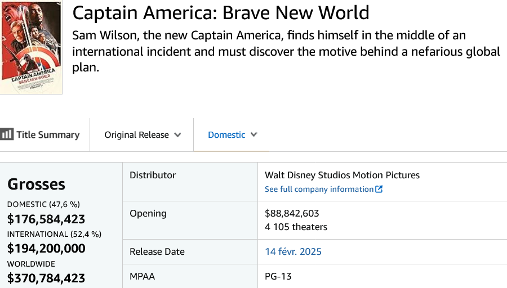
Task: Click the movie synopsis about Sam Wilson
Action: [286, 51]
